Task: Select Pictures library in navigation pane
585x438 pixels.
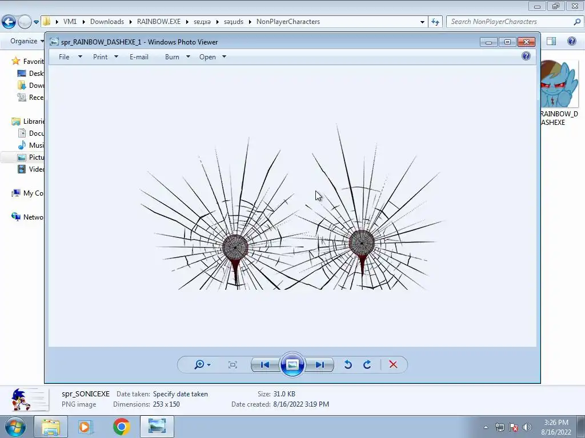Action: click(x=31, y=157)
